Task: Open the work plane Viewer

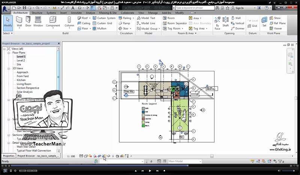Action: [x=276, y=28]
